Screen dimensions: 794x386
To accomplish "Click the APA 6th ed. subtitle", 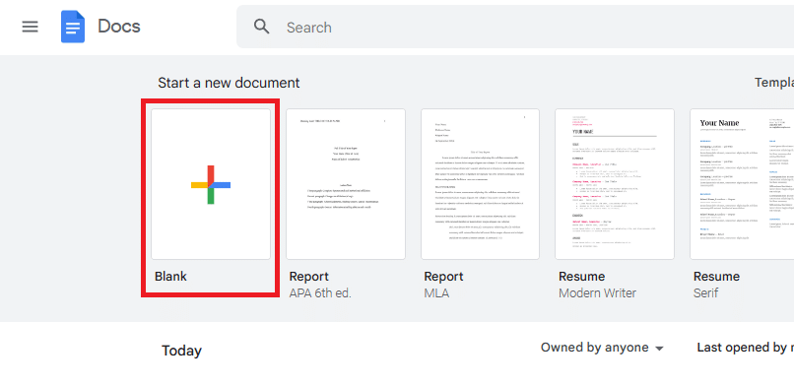I will point(320,292).
